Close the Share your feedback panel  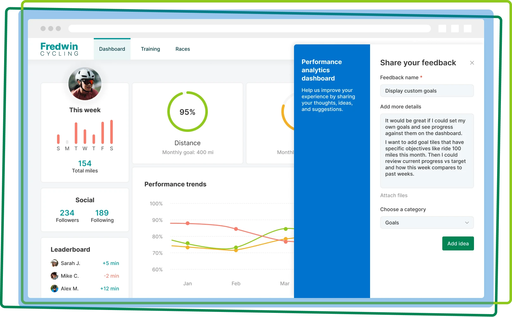[472, 63]
